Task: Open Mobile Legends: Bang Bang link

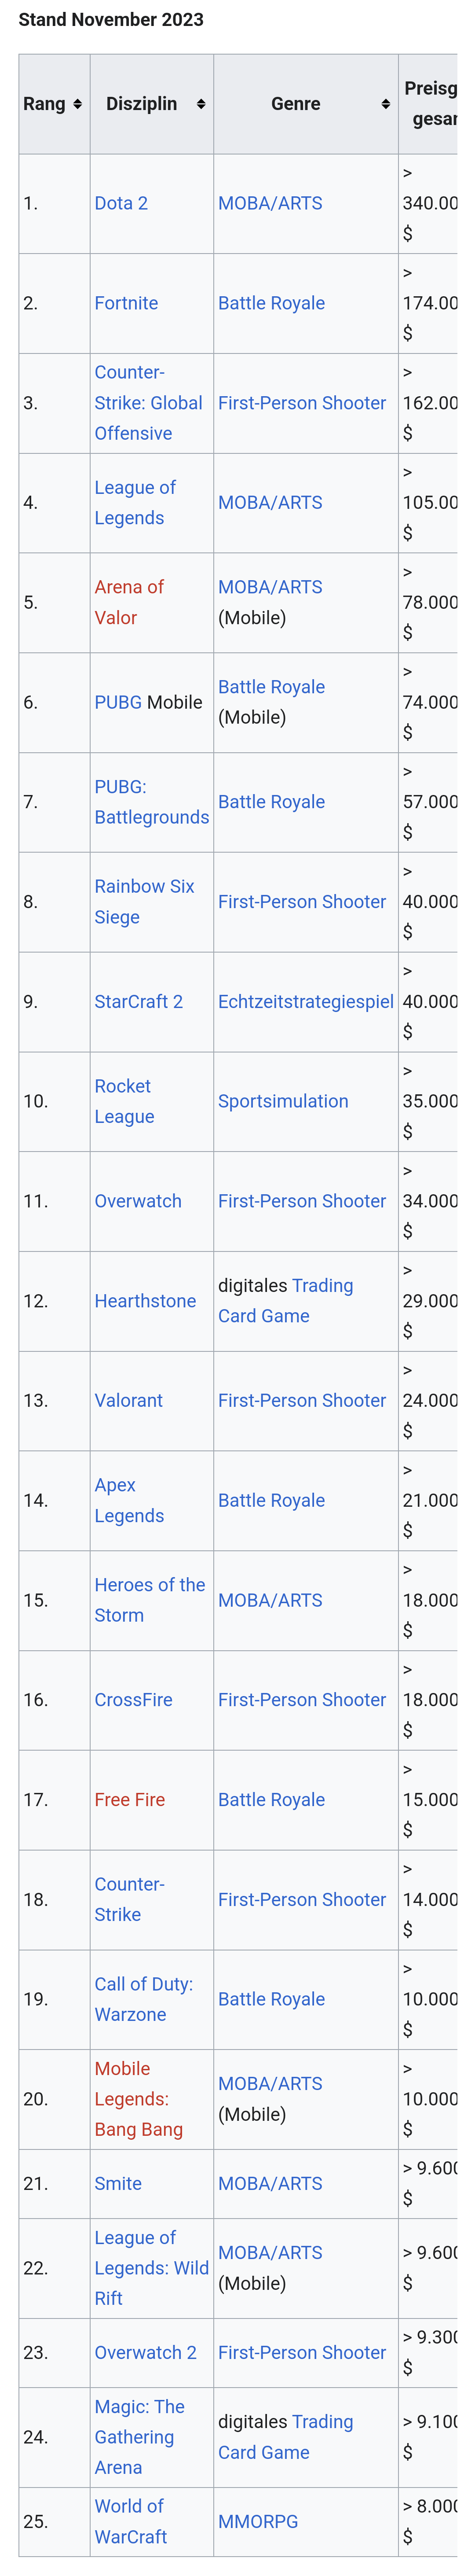Action: click(138, 2099)
